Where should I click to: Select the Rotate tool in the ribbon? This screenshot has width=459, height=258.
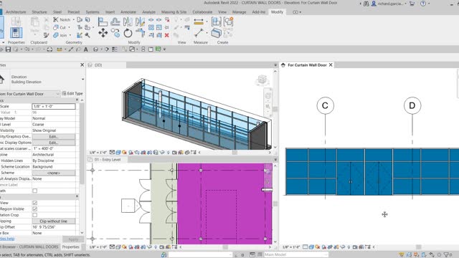(128, 33)
